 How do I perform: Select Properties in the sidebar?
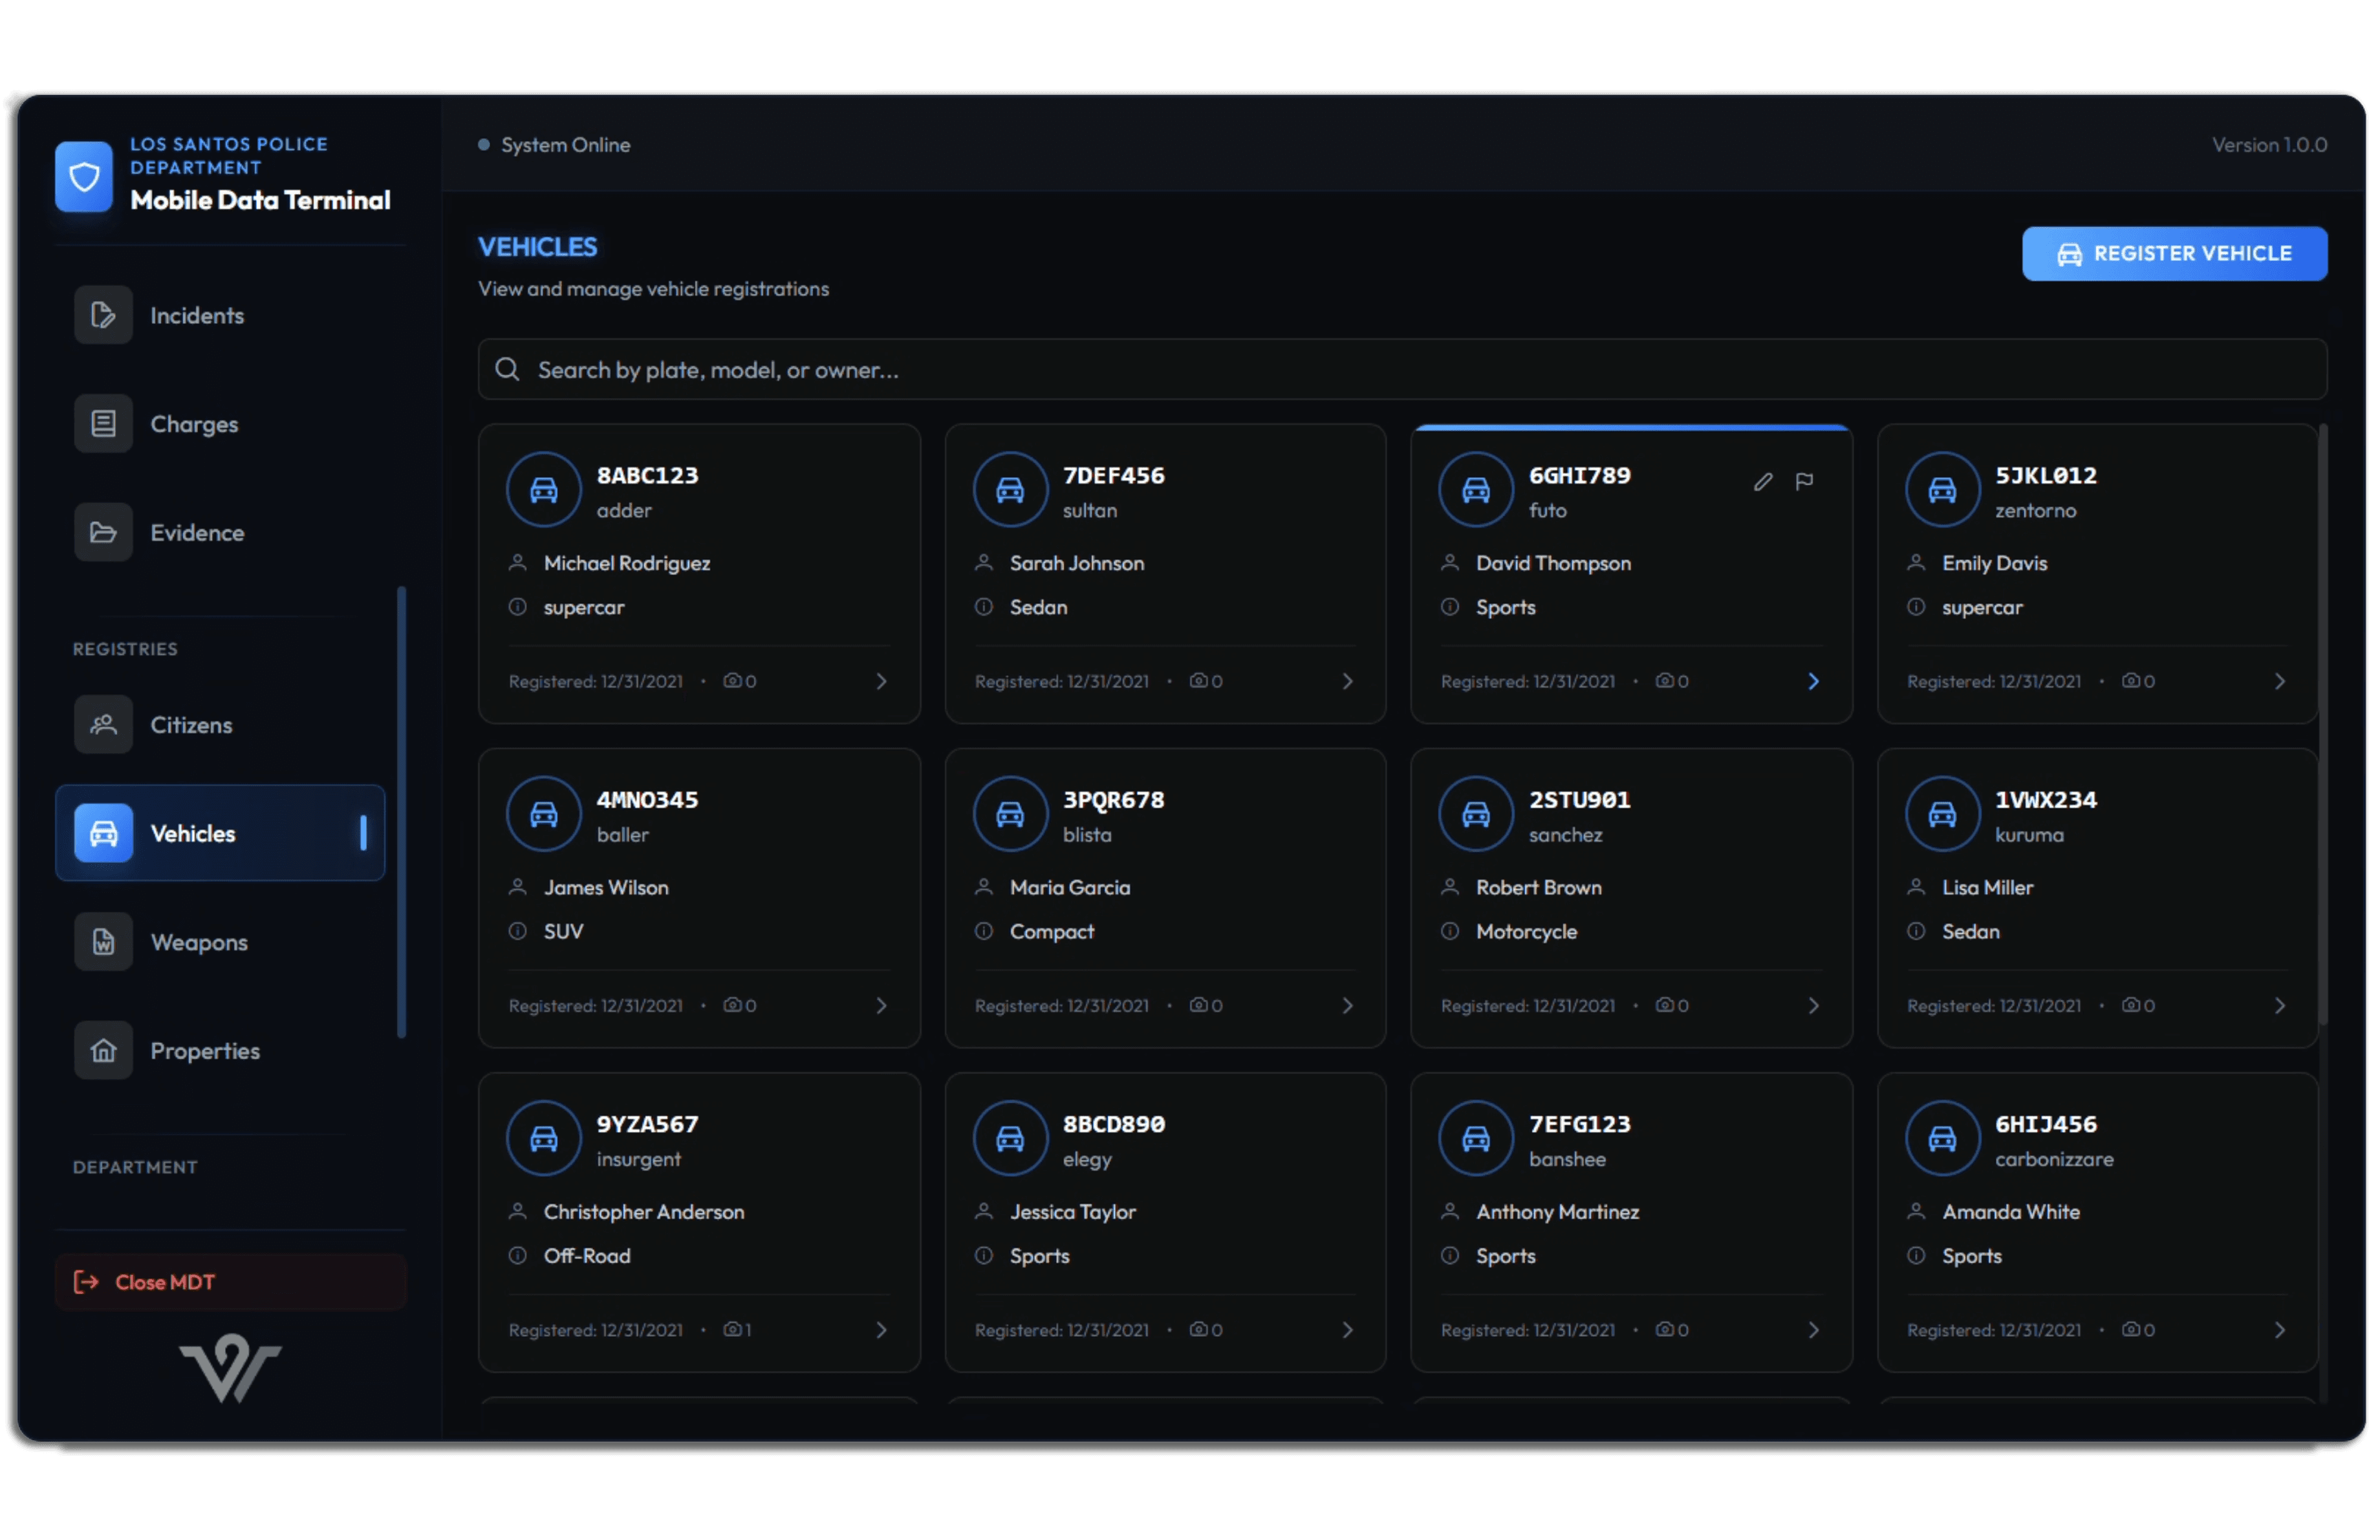click(220, 1051)
